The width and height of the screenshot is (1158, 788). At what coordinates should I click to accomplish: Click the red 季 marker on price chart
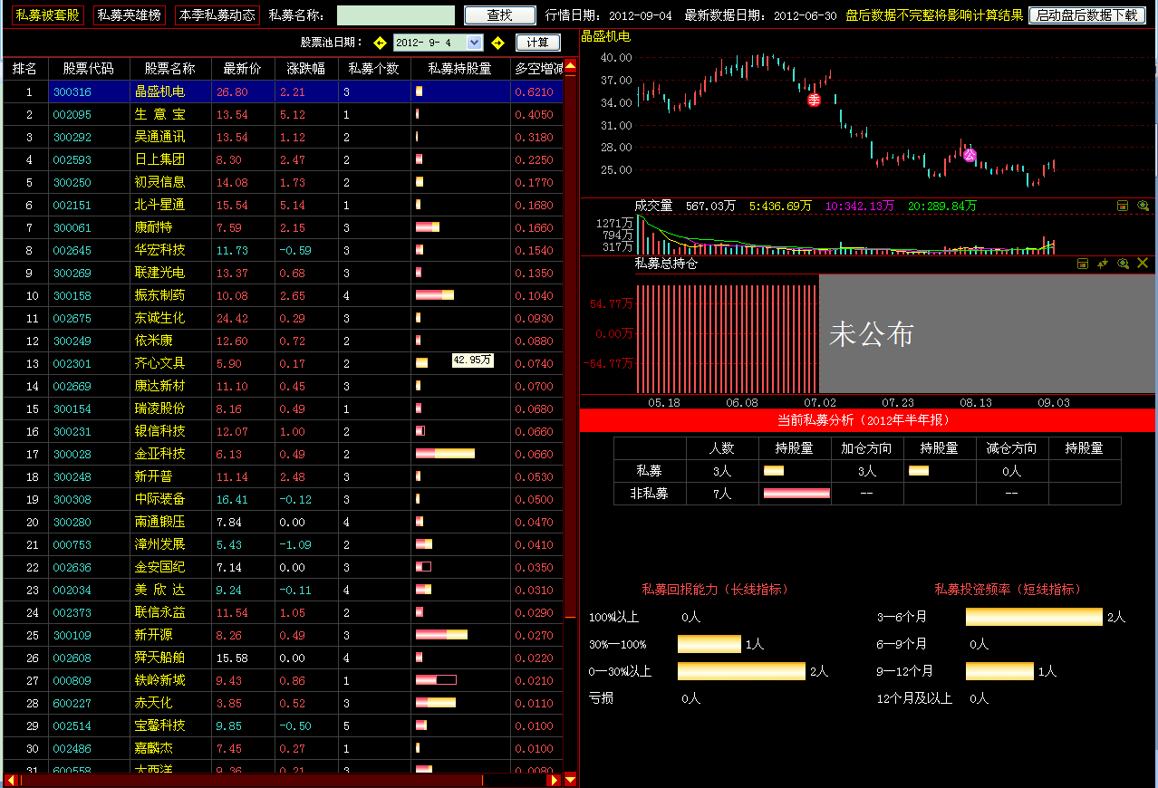(x=815, y=100)
